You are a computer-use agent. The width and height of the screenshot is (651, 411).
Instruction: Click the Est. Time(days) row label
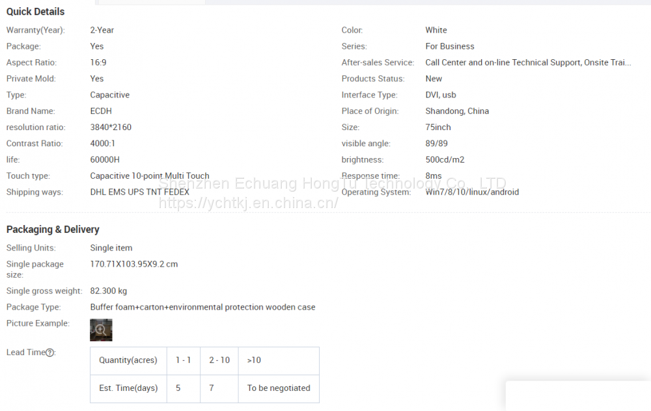pos(128,388)
